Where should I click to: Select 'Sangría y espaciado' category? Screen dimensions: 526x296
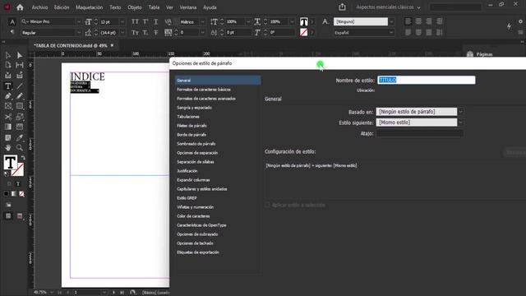pos(194,108)
